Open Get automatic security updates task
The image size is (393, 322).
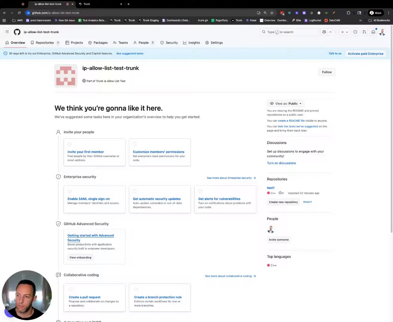[x=157, y=199]
